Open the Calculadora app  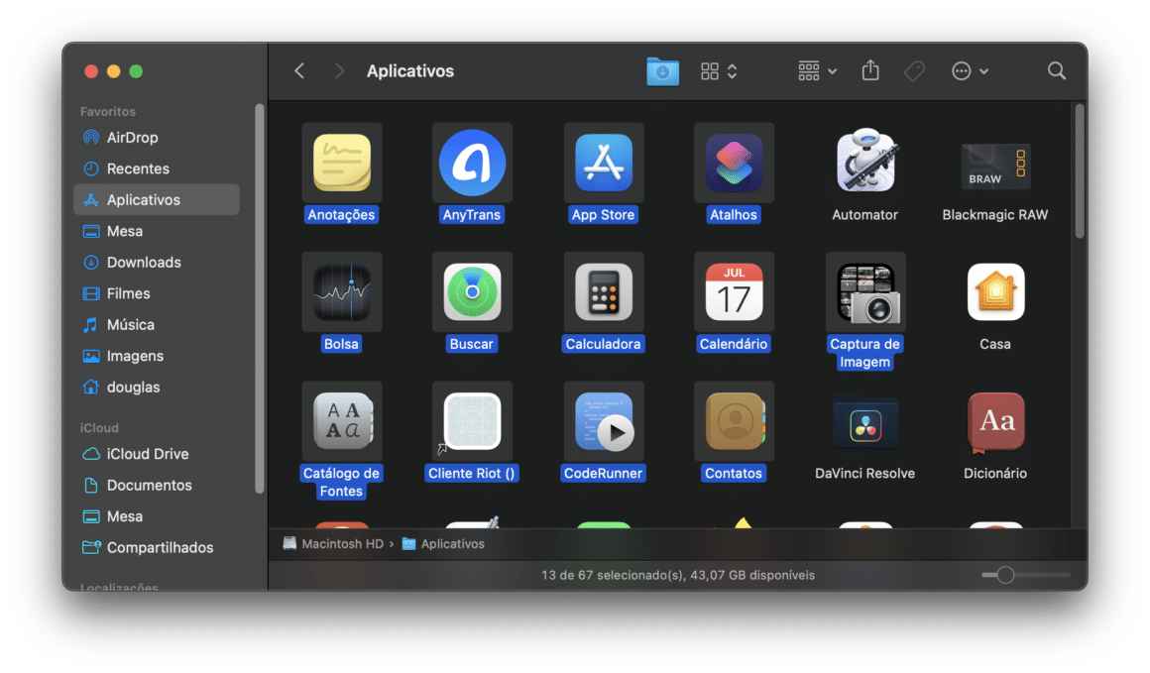click(x=603, y=292)
